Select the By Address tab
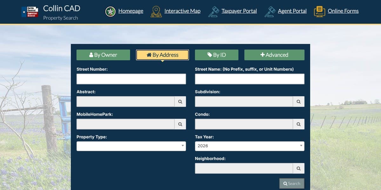 [x=163, y=55]
